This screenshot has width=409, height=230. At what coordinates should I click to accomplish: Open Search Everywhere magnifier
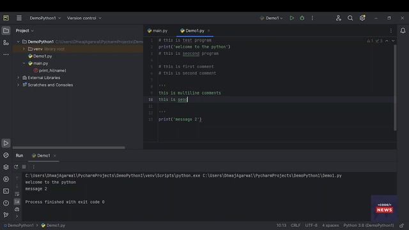pos(350,18)
